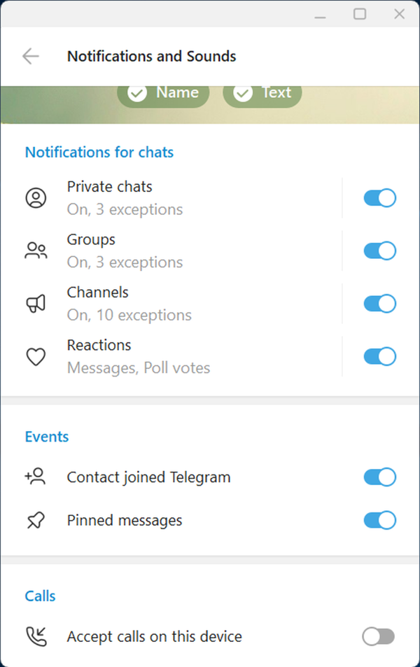420x667 pixels.
Task: Click the Private chats person icon
Action: pyautogui.click(x=36, y=198)
